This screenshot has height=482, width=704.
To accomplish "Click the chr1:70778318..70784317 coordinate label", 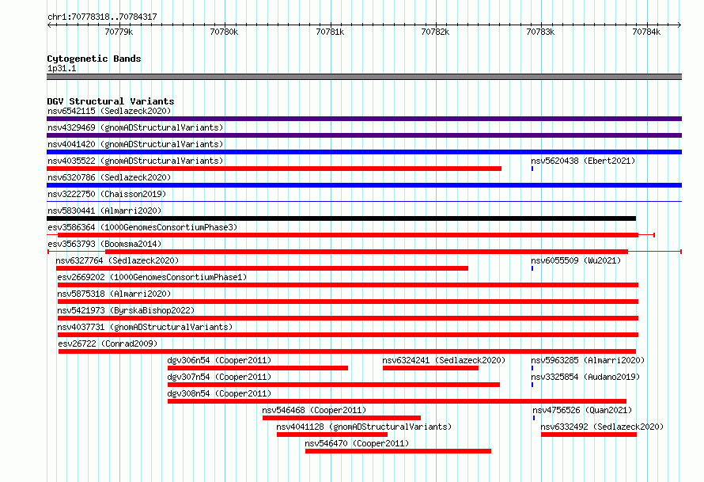I will click(102, 17).
